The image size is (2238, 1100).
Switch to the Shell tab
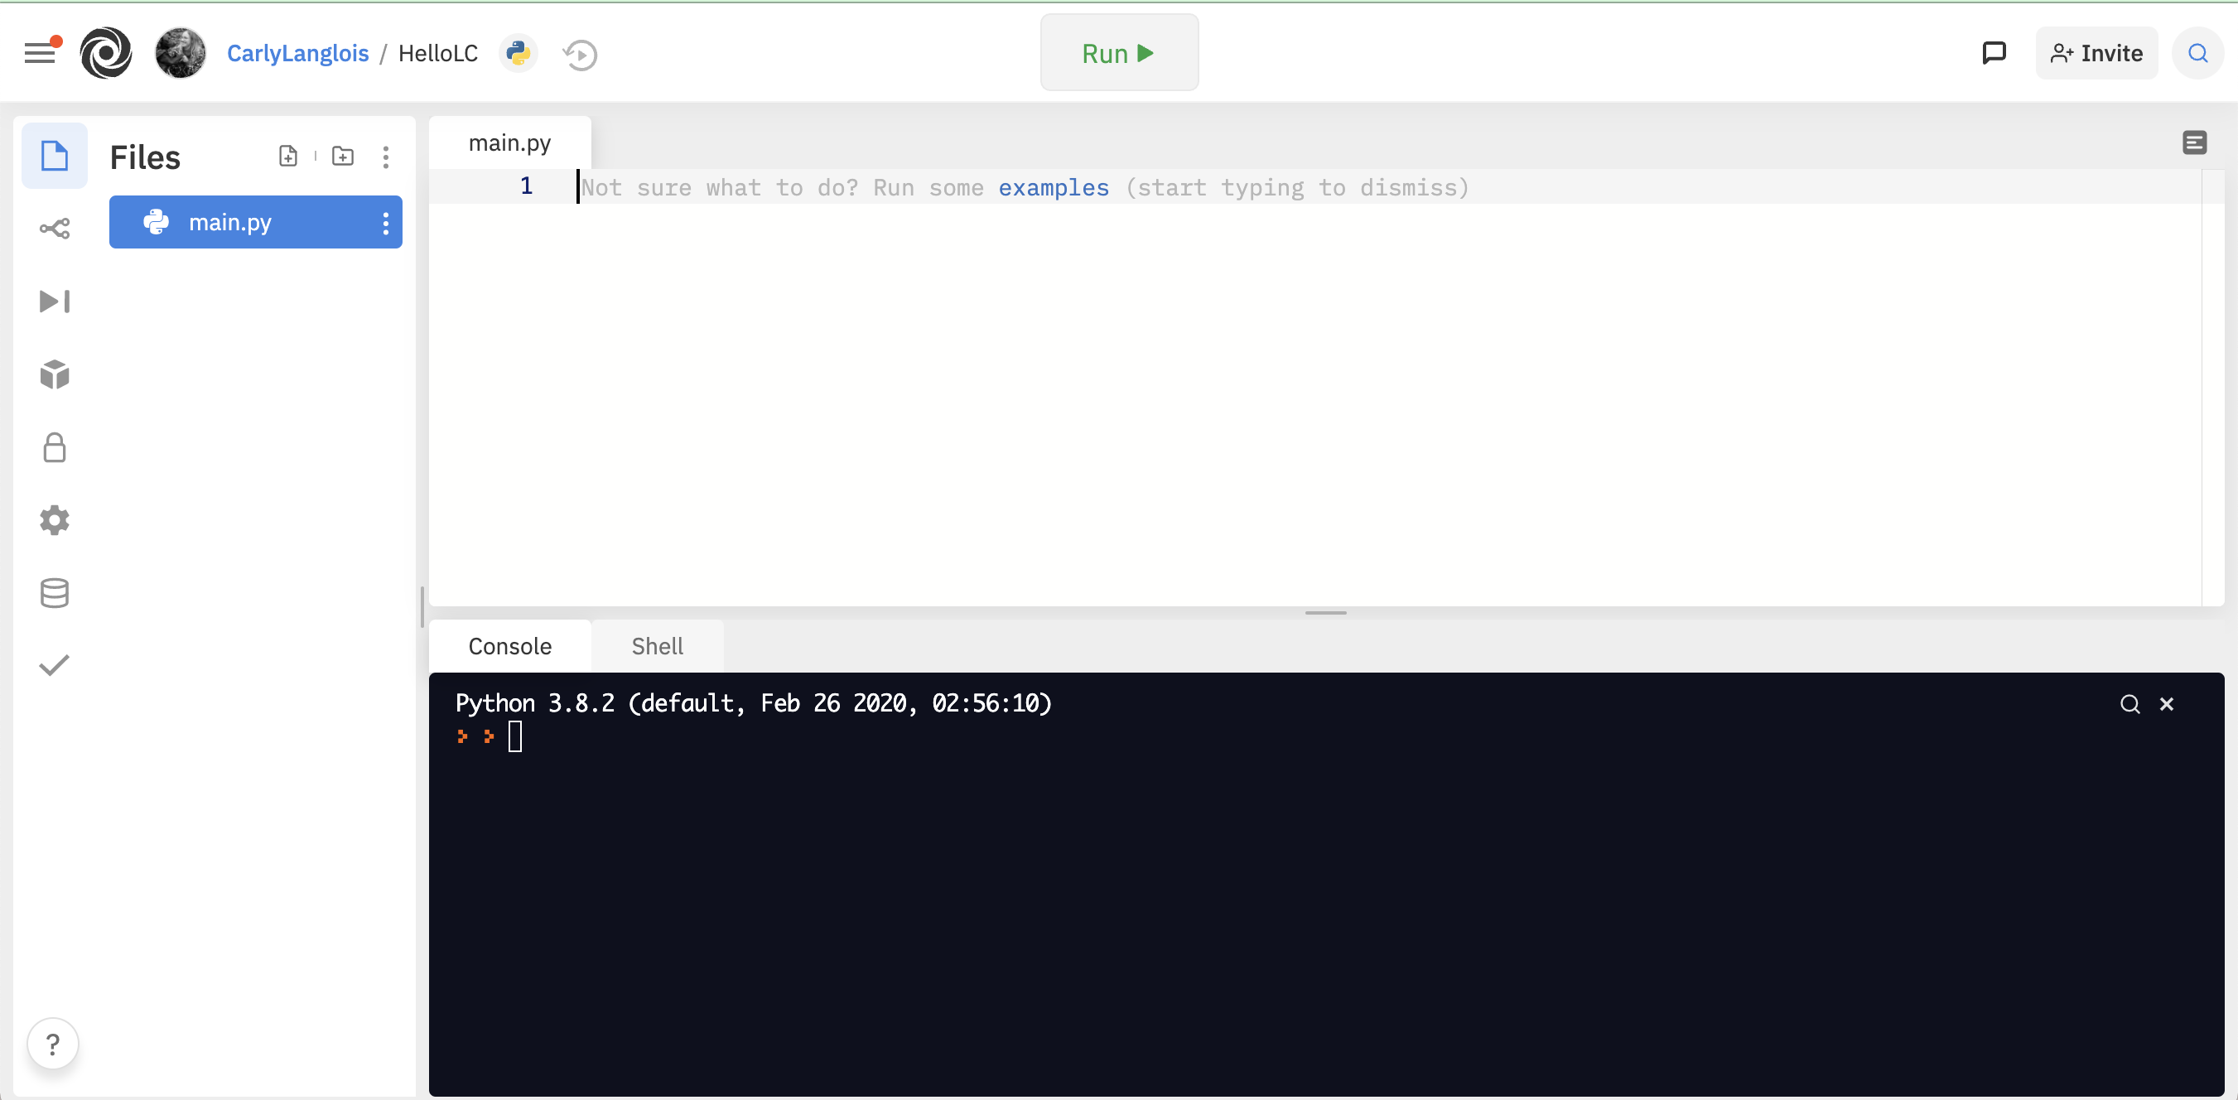pyautogui.click(x=657, y=646)
